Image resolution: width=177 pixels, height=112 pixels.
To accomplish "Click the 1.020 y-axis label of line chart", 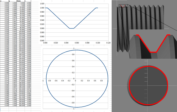I will point(42,4).
